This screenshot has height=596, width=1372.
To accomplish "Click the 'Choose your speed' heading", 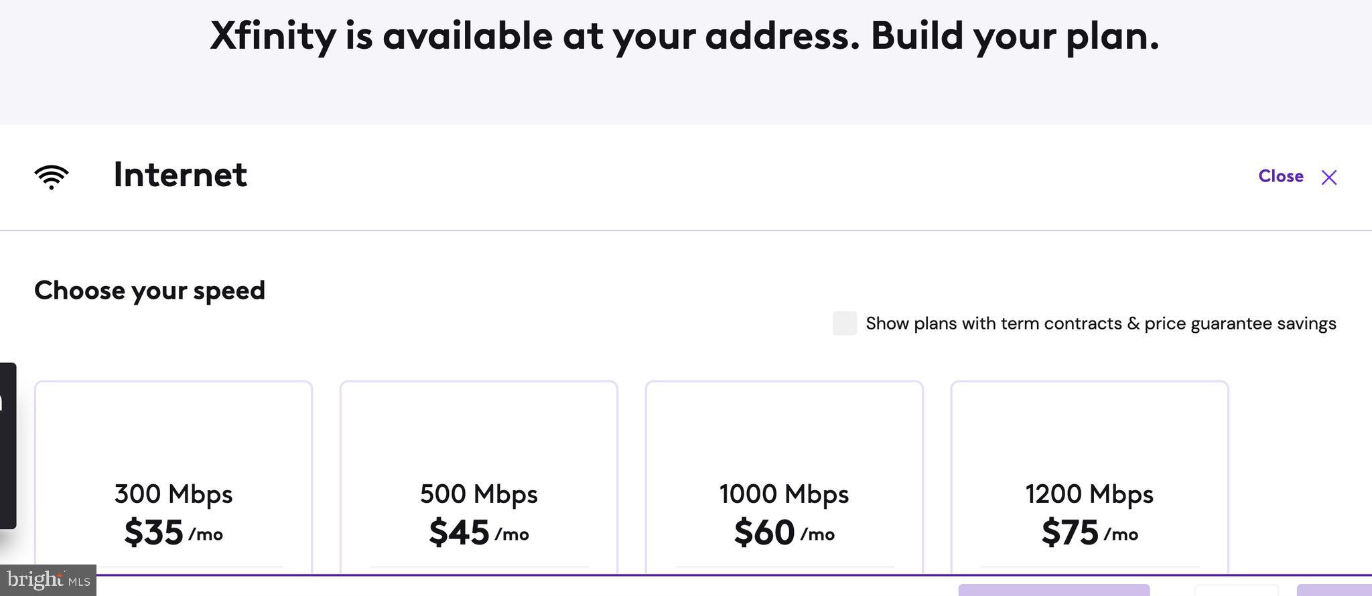I will coord(149,291).
